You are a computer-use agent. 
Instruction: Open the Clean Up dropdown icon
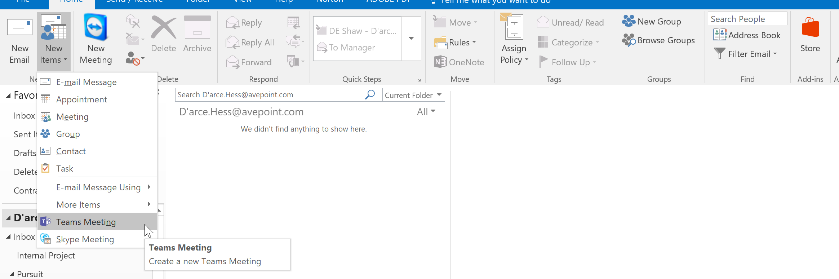pos(135,39)
